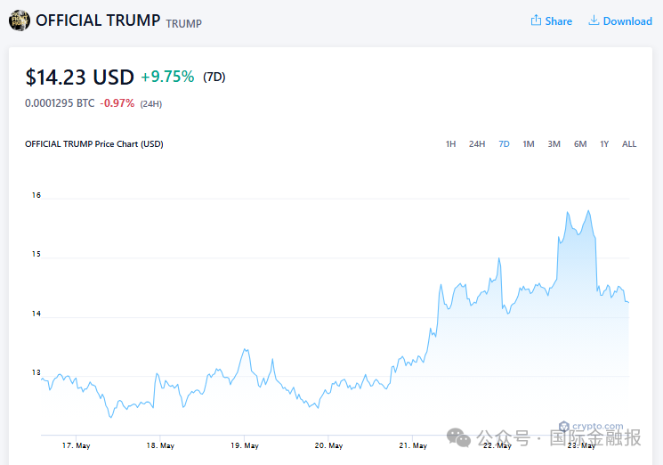The width and height of the screenshot is (663, 465).
Task: Switch chart to 24H range
Action: click(477, 144)
